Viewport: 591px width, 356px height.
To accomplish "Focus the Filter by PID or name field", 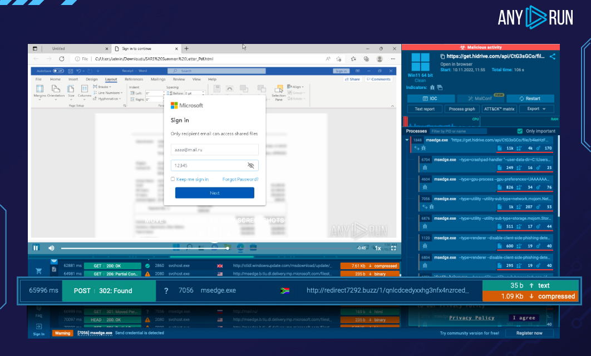I will pos(458,131).
